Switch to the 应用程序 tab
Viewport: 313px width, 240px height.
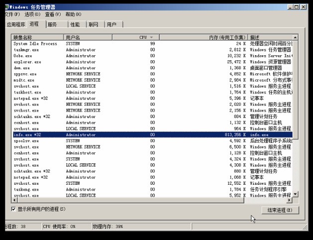tap(16, 24)
